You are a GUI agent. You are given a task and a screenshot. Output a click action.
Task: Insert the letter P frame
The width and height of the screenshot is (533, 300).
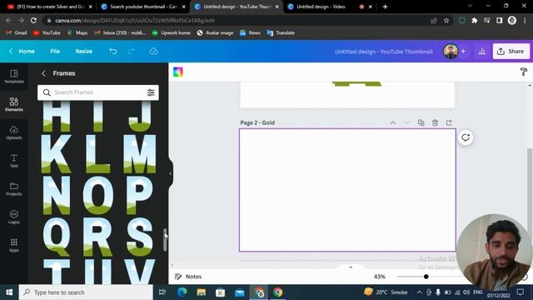139,195
